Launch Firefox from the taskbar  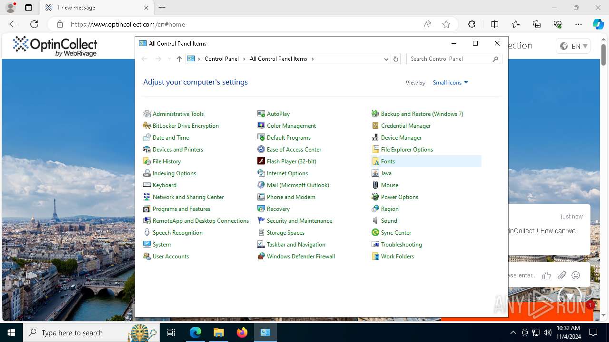point(242,332)
